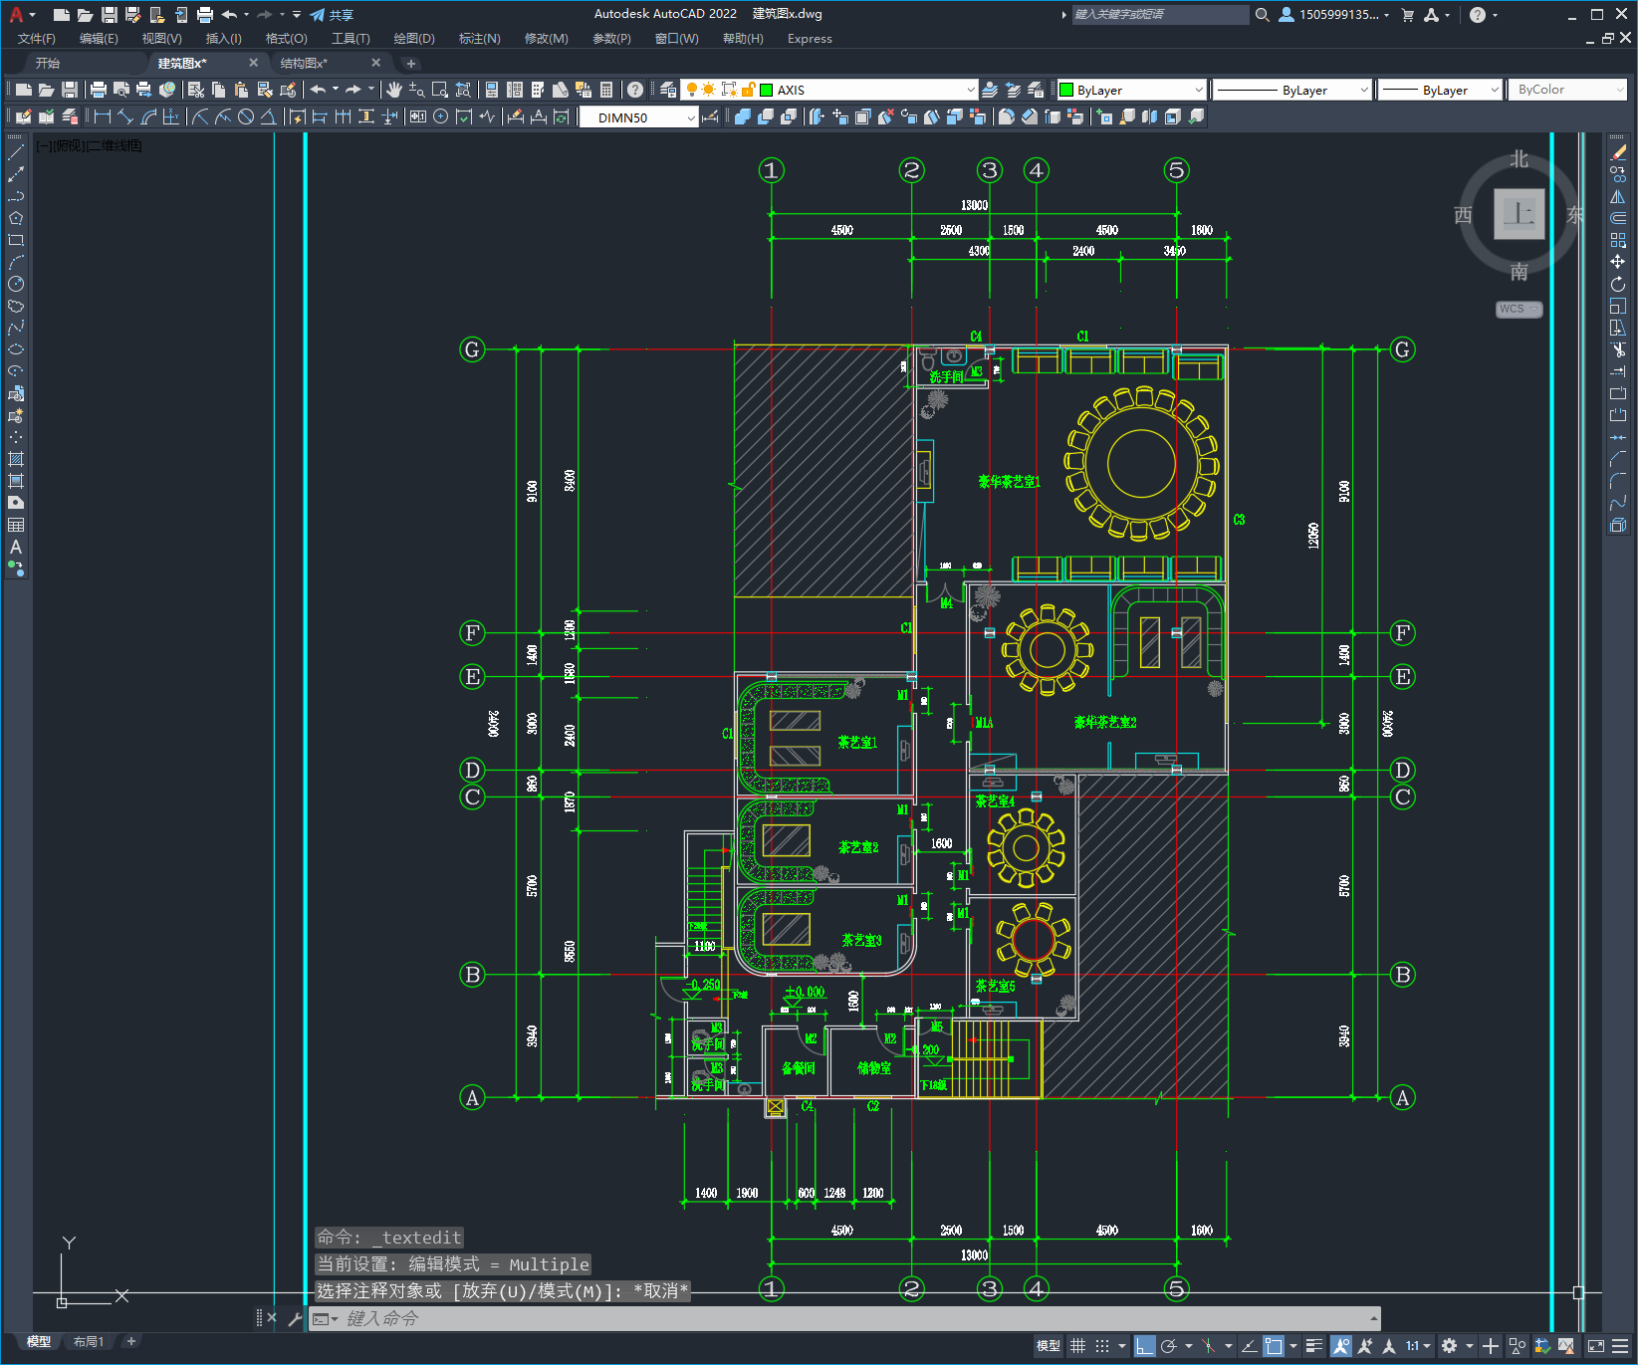Image resolution: width=1638 pixels, height=1365 pixels.
Task: Click the Plot printer icon
Action: coord(99,90)
